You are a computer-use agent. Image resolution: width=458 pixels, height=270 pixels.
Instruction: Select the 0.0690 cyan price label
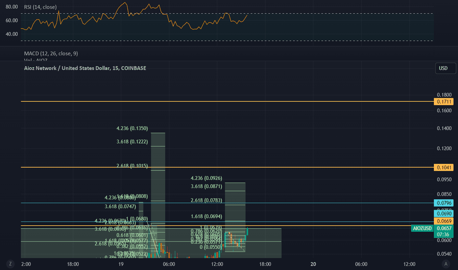tap(444, 214)
